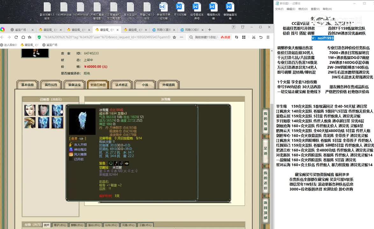Open Notepad 帮助(H) menu
Image resolution: width=374 pixels, height=229 pixels.
click(x=327, y=9)
